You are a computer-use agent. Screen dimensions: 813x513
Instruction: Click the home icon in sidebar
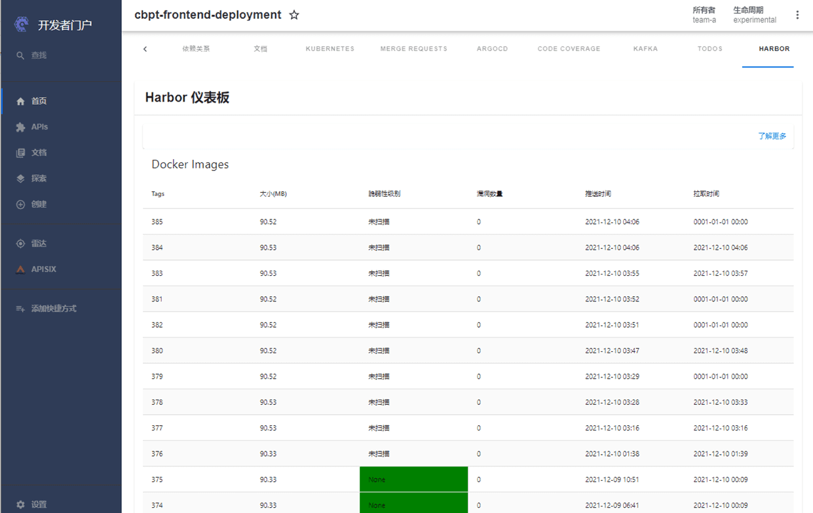click(x=20, y=102)
